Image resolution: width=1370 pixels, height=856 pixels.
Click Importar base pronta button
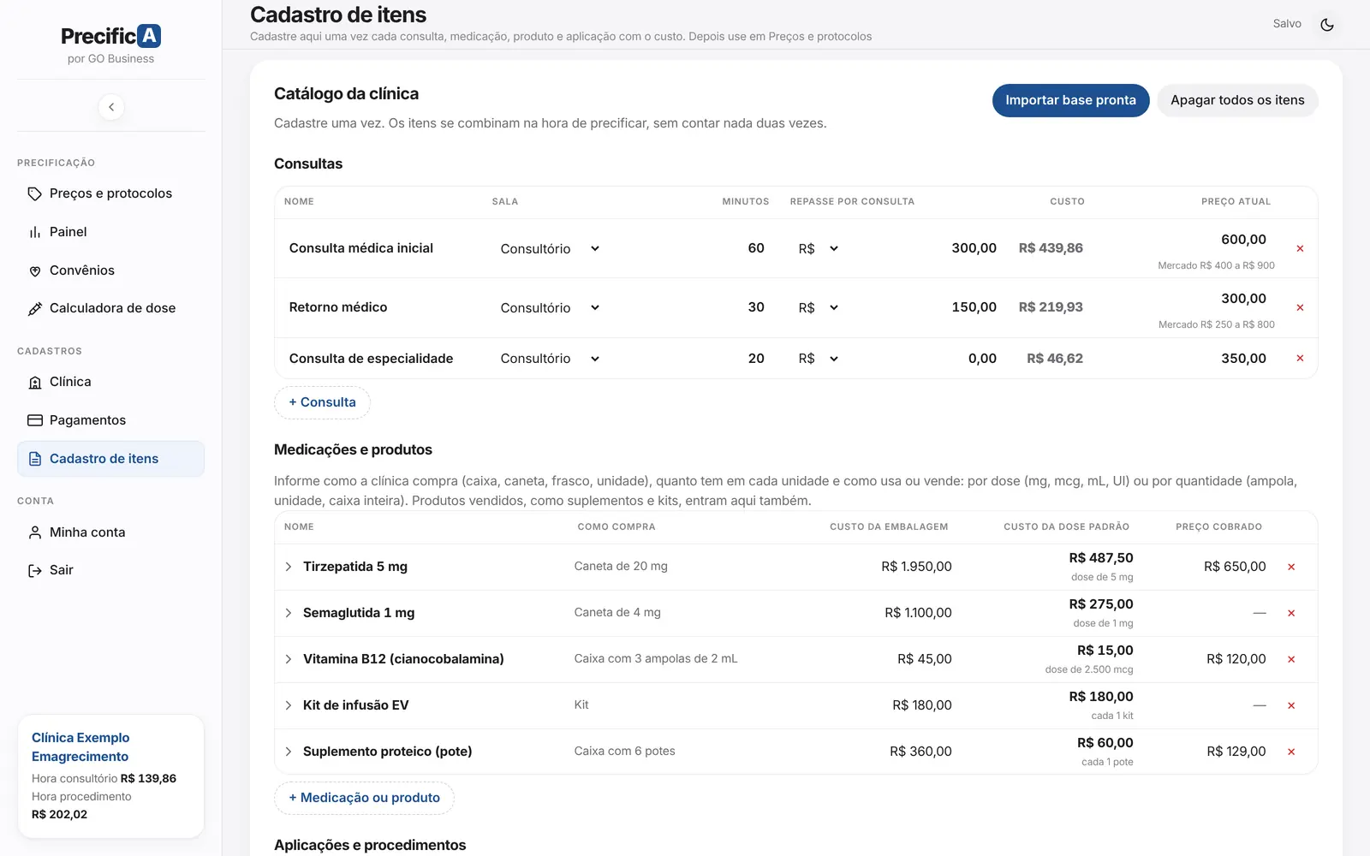[1070, 100]
